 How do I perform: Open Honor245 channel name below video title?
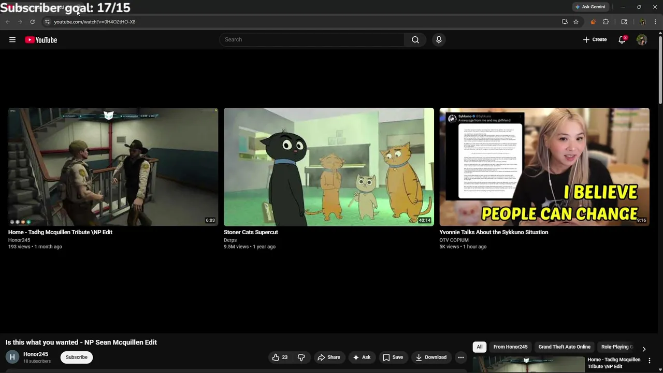[36, 354]
